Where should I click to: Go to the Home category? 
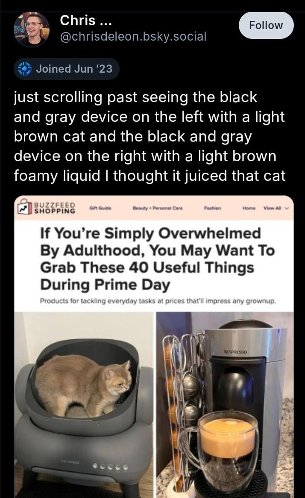(x=249, y=208)
